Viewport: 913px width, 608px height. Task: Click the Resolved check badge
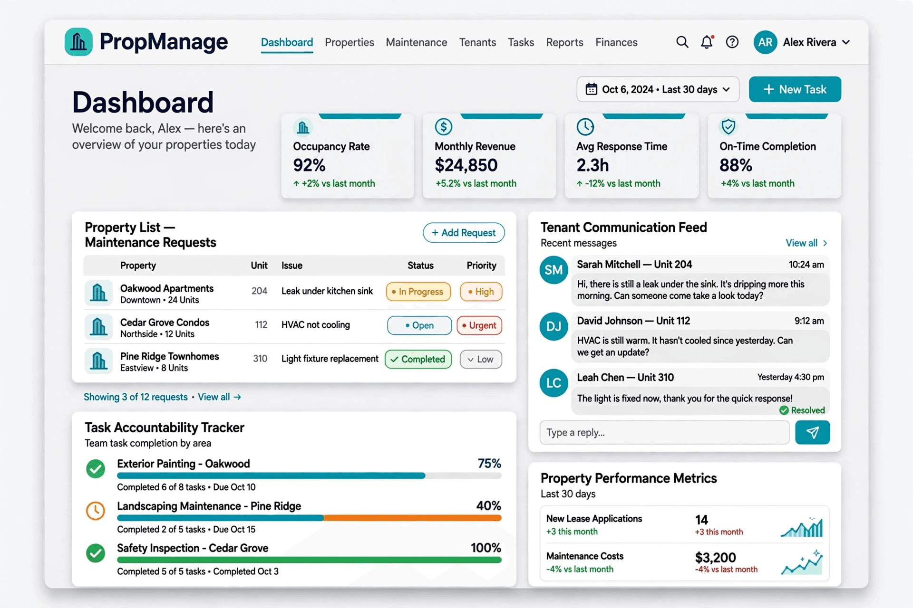(802, 410)
